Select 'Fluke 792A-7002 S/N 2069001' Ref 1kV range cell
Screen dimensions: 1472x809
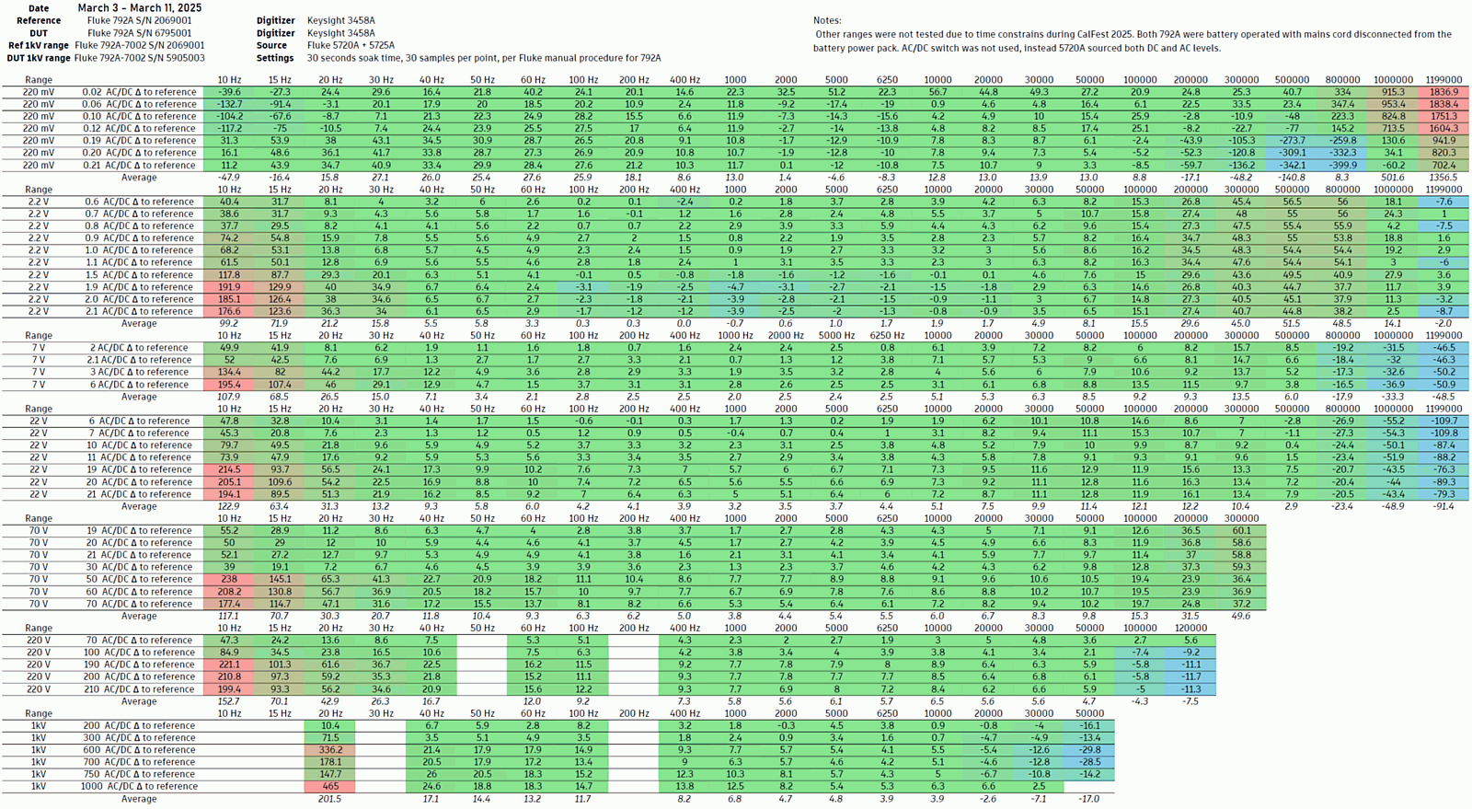(x=140, y=45)
